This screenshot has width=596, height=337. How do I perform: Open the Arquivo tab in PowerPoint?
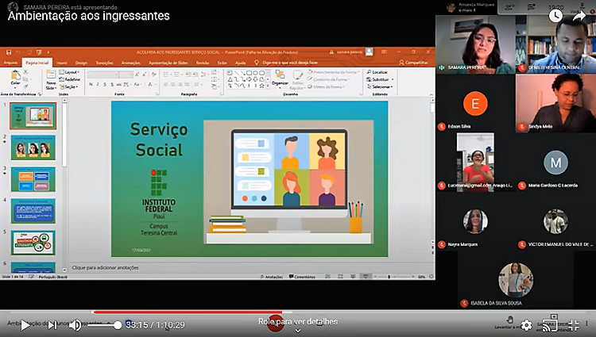(10, 63)
